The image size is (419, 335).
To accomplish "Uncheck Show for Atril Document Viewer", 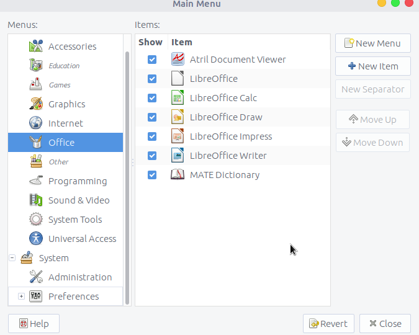I will 152,60.
